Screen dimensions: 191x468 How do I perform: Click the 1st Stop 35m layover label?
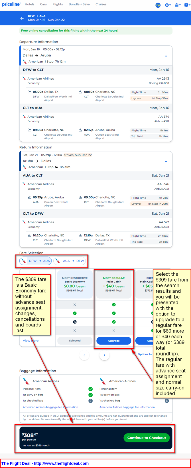point(160,98)
